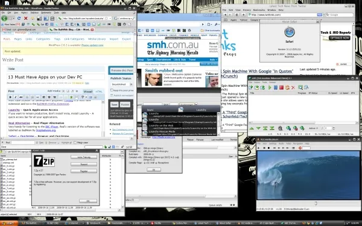Open the 7-Zip file manager path dropdown

coord(122,152)
